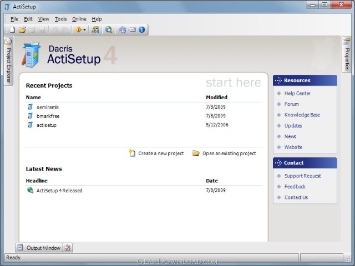Click the greyed-out Undo toolbar icon
355x266 pixels.
click(x=55, y=30)
